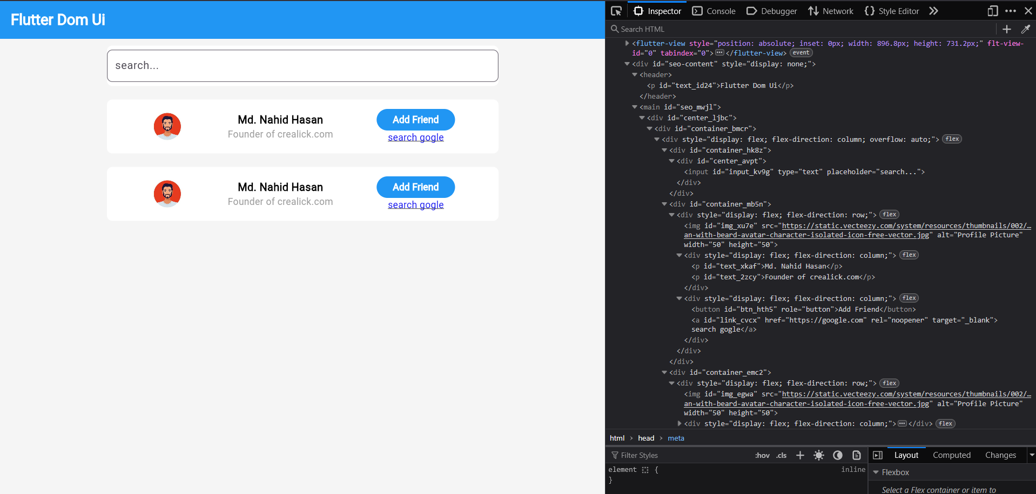
Task: Select the element picker tool
Action: 616,11
